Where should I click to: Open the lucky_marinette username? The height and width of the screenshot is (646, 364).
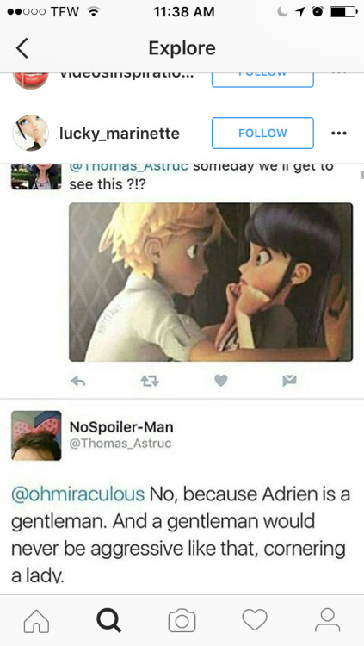tap(120, 134)
